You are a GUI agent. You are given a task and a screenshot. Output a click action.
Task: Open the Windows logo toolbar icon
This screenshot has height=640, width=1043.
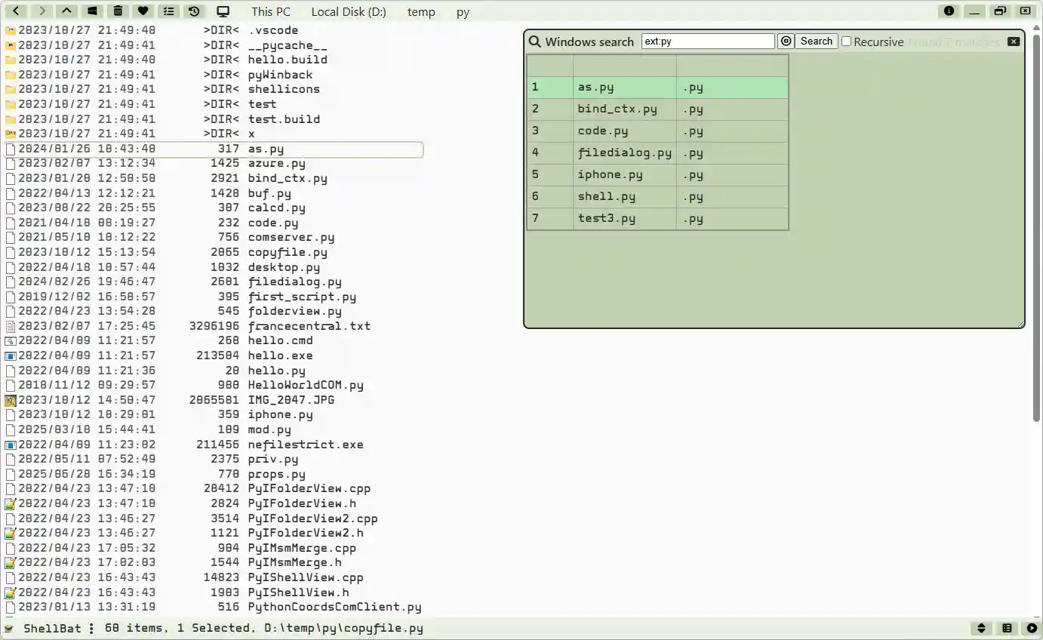[92, 11]
